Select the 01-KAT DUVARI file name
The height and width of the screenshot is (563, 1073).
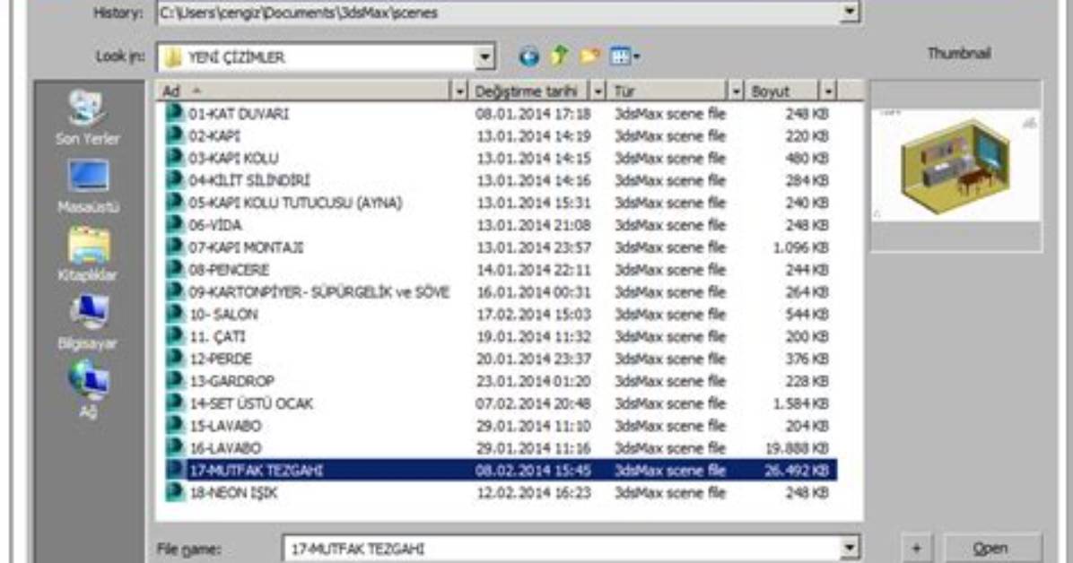[238, 114]
